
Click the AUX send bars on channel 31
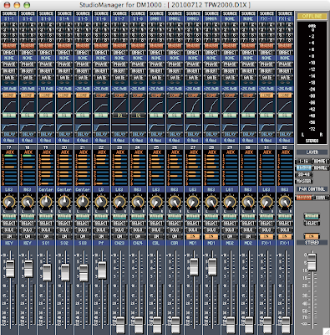[x=267, y=170]
